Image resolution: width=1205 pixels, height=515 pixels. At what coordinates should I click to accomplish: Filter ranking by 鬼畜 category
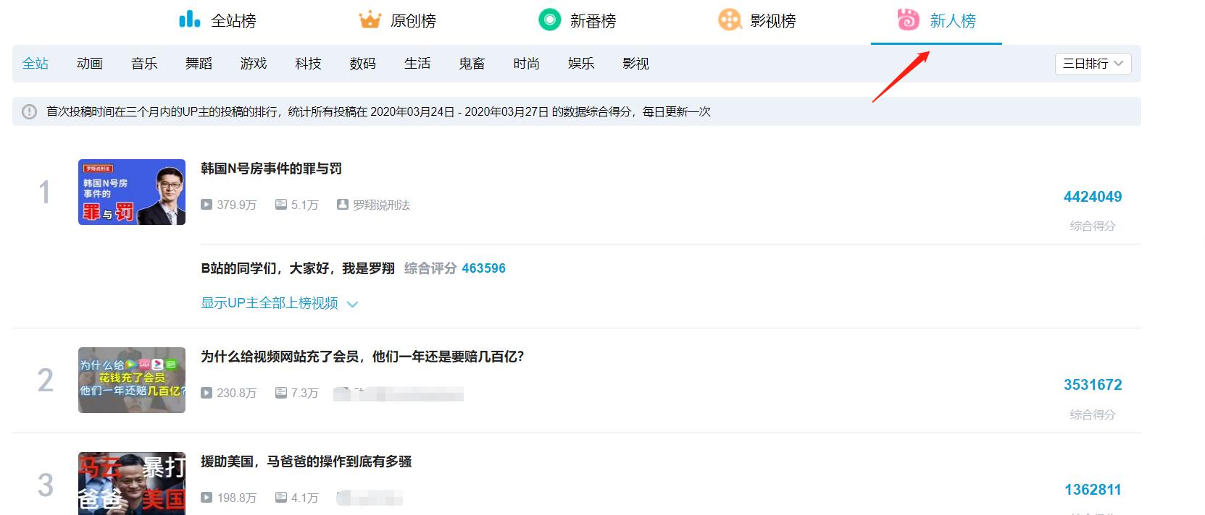coord(472,64)
